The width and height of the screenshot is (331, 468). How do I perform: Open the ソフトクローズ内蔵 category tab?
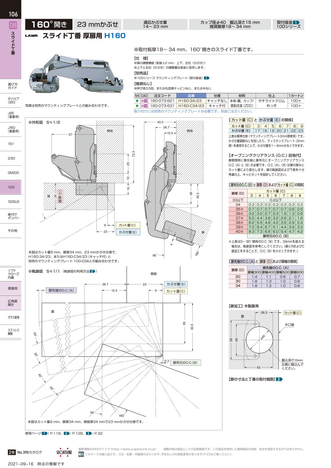coord(13,273)
